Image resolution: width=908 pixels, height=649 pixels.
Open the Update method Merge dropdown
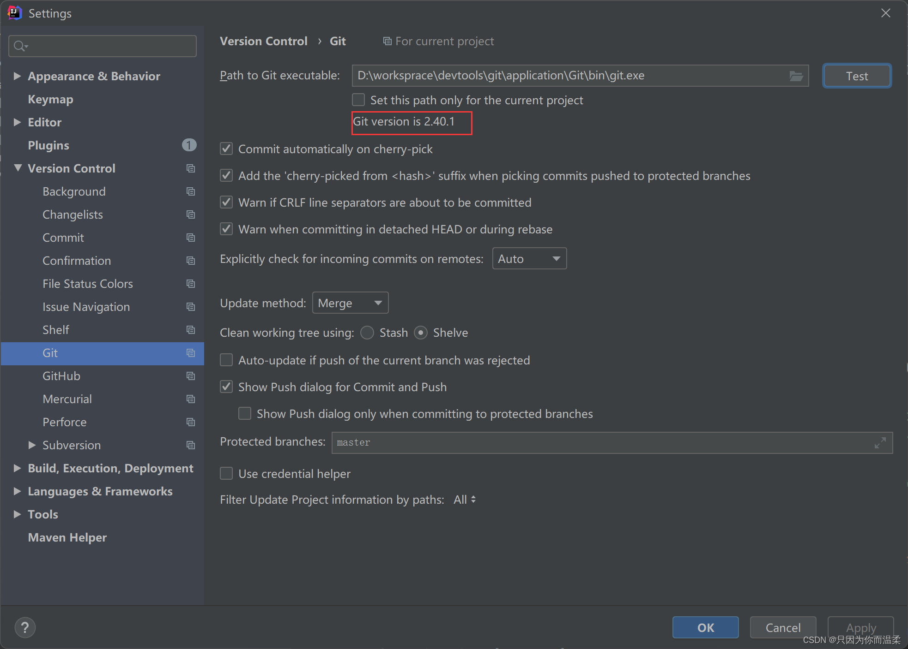[350, 303]
